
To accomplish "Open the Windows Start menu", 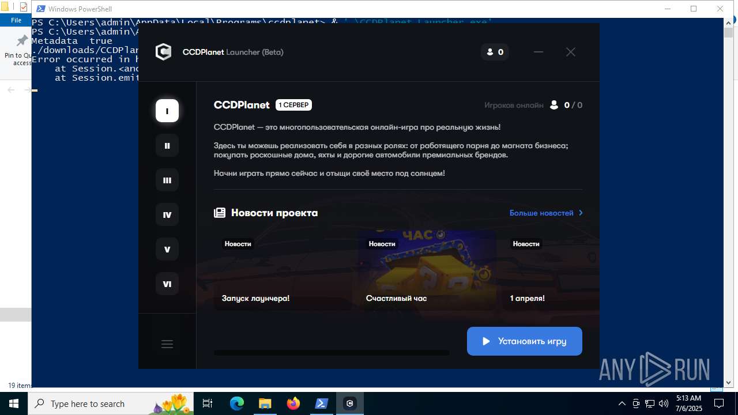I will pos(14,403).
